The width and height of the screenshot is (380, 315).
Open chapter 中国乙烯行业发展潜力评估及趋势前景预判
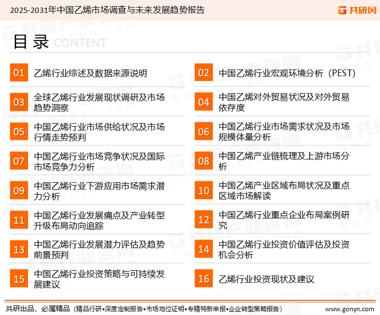99,250
